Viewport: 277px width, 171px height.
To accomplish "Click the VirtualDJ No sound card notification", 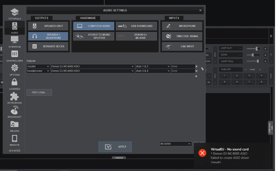I will pyautogui.click(x=233, y=156).
